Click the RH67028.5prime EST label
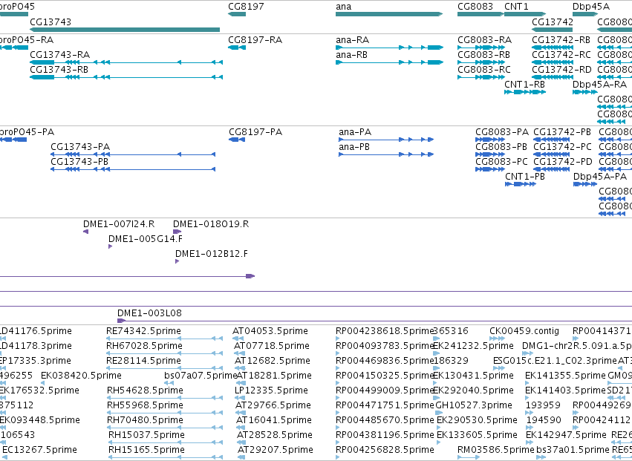632x461 pixels. pos(144,346)
